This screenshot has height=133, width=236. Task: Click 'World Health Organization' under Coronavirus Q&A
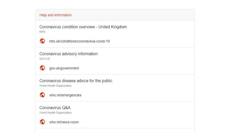pos(55,113)
